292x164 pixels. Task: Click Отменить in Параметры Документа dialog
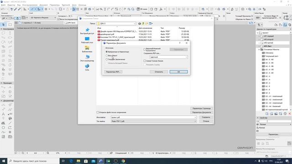[x=159, y=72]
